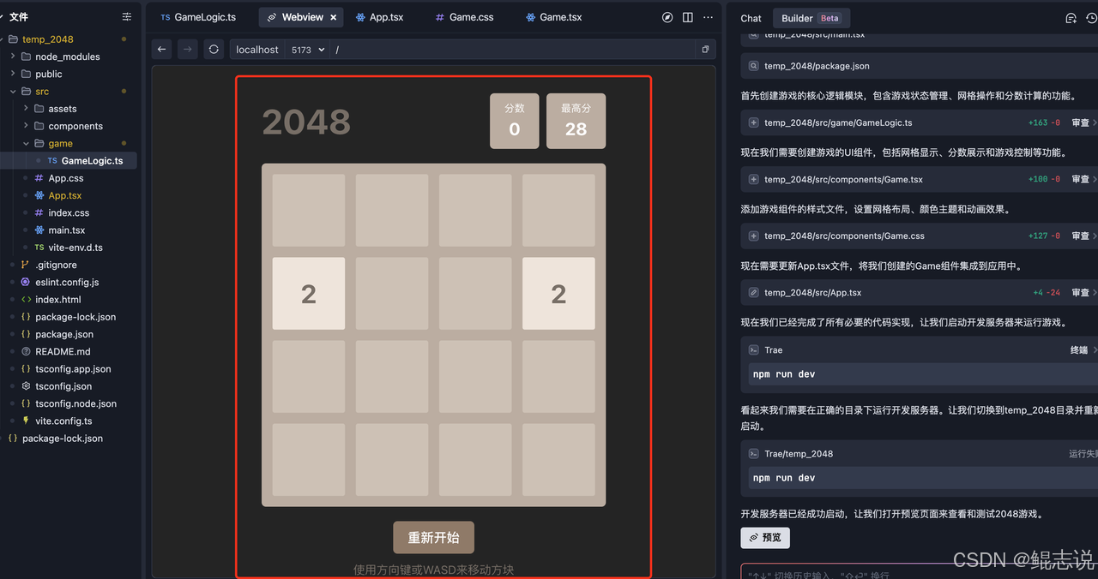
Task: Review GameLogic.ts changes via 审查
Action: 1080,122
